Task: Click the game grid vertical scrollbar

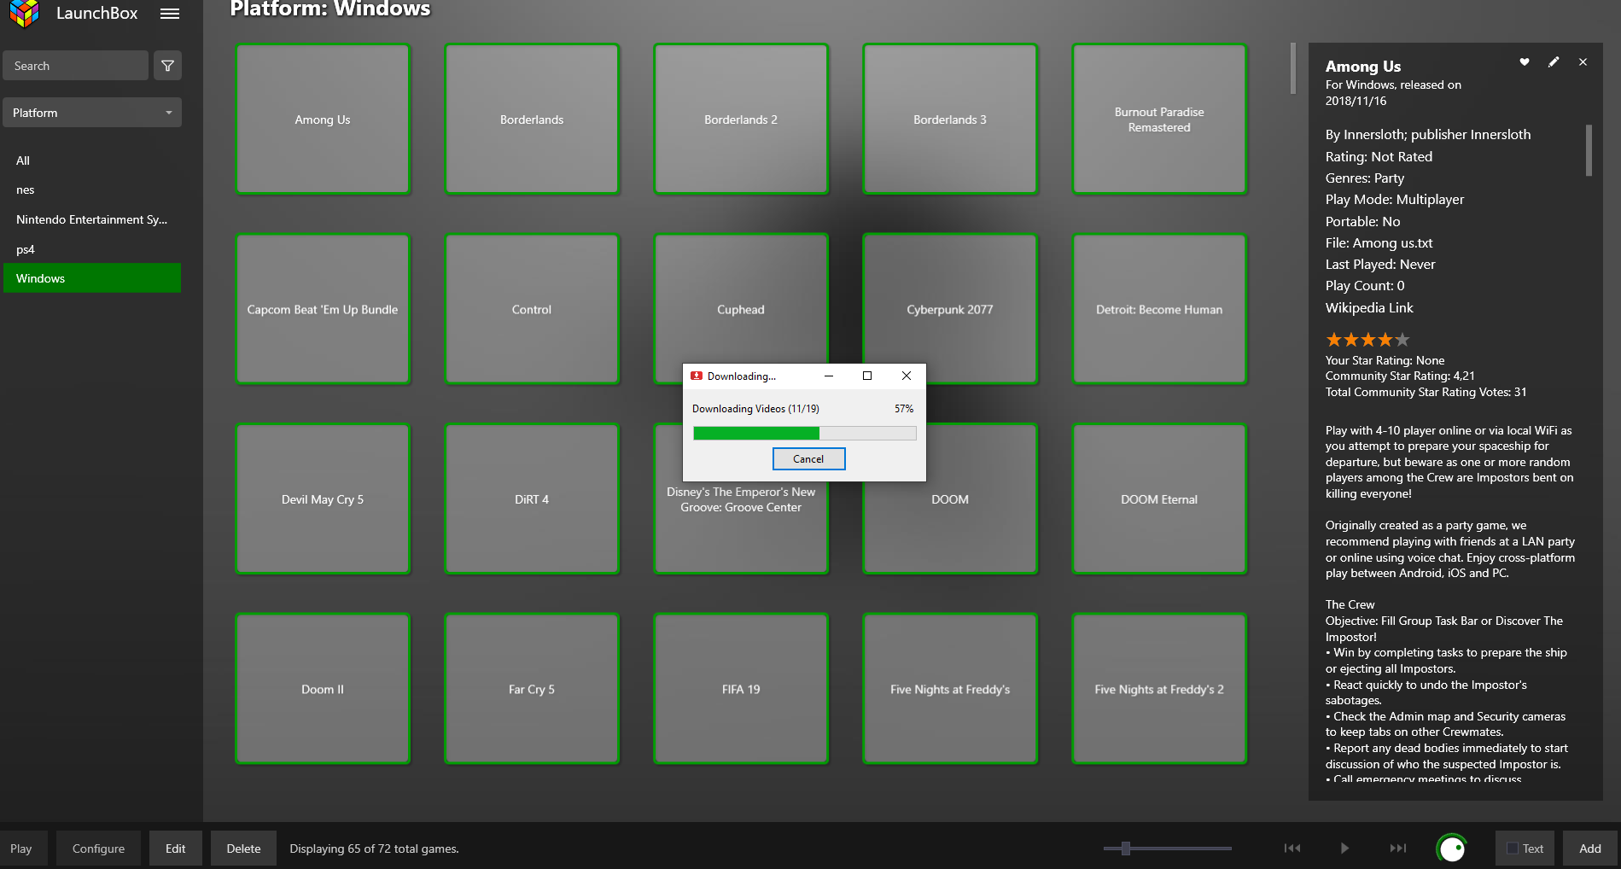Action: pyautogui.click(x=1293, y=68)
